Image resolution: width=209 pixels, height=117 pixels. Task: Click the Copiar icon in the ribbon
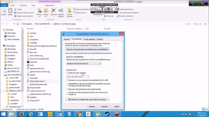(x=4, y=12)
